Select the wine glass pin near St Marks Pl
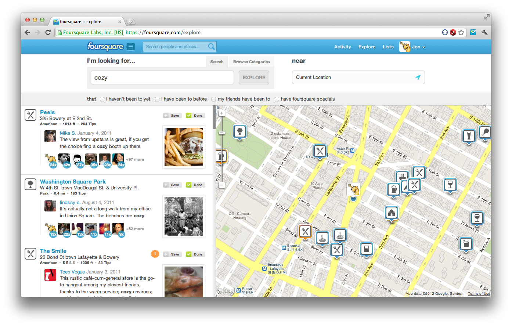 point(477,218)
